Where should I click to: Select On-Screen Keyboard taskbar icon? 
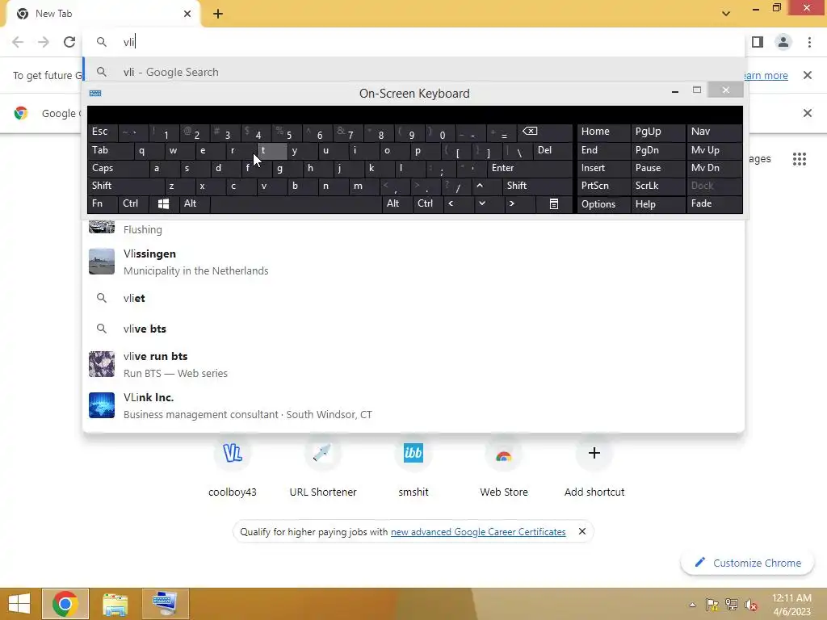click(x=165, y=604)
